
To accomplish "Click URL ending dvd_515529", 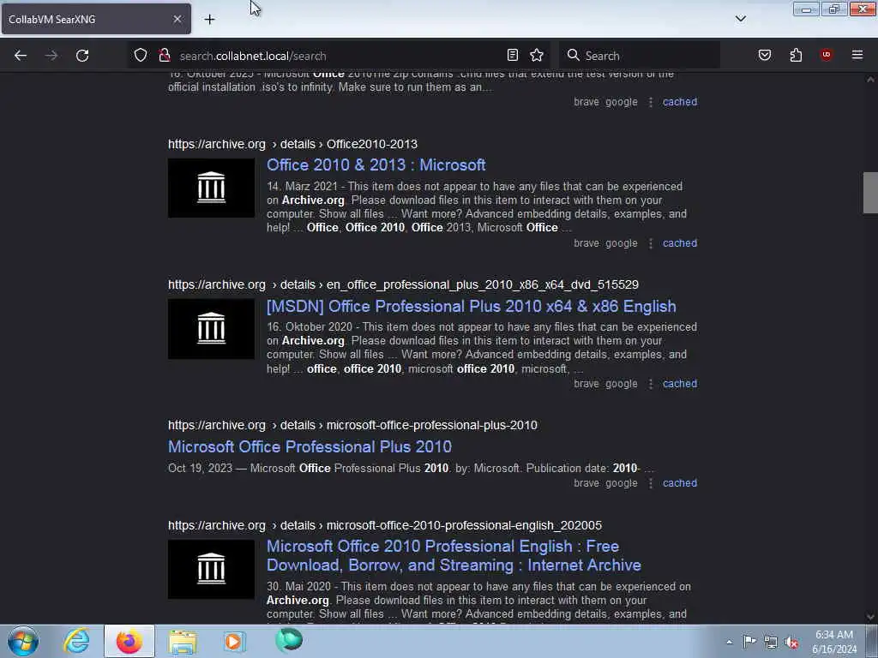I will [x=403, y=284].
